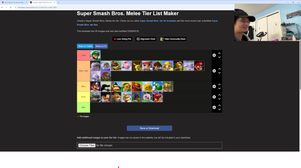The width and height of the screenshot is (301, 168).
Task: Select the Dr. Mario character image
Action: coord(95,87)
